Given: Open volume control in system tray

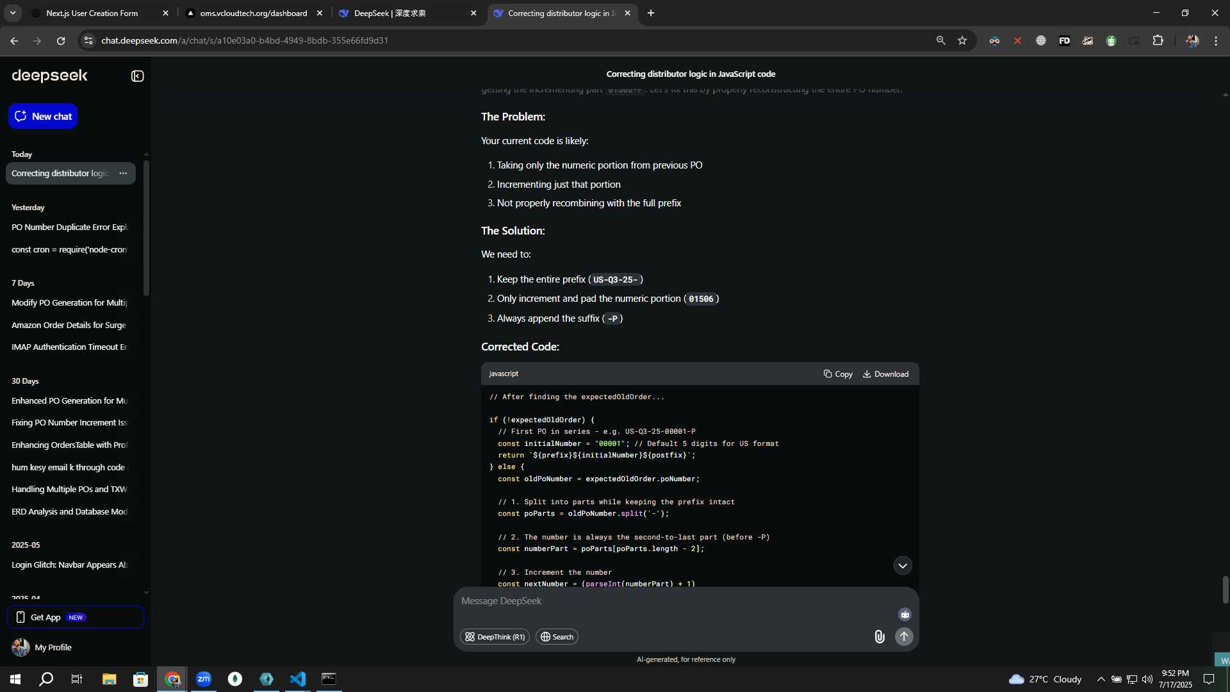Looking at the screenshot, I should pyautogui.click(x=1147, y=679).
